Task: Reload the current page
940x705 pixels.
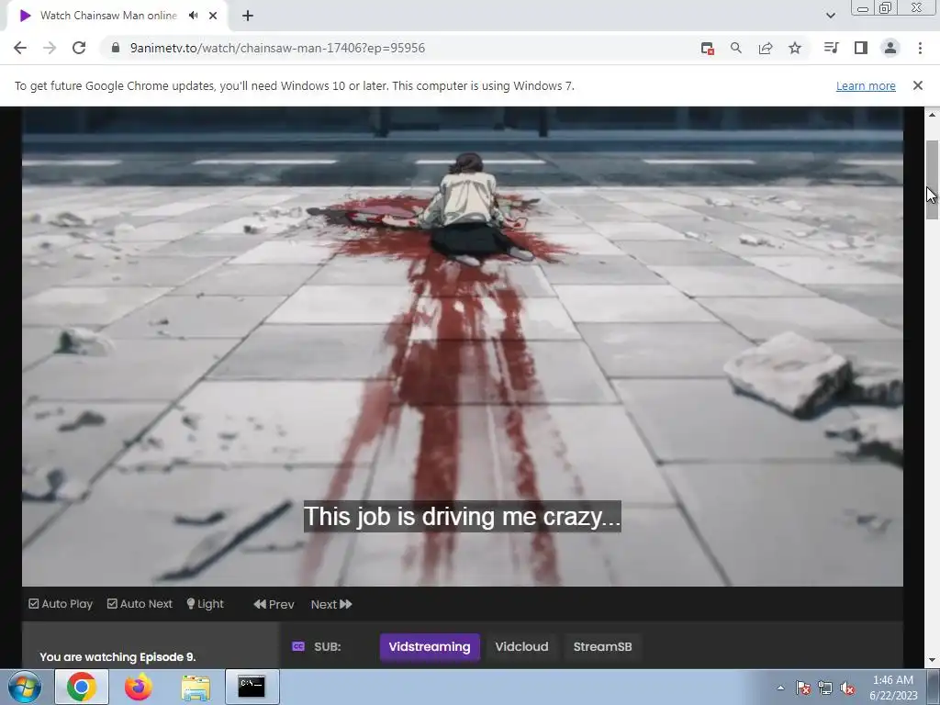Action: [79, 48]
